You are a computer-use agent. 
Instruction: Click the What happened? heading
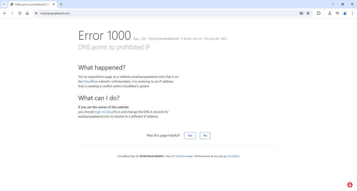(x=102, y=68)
